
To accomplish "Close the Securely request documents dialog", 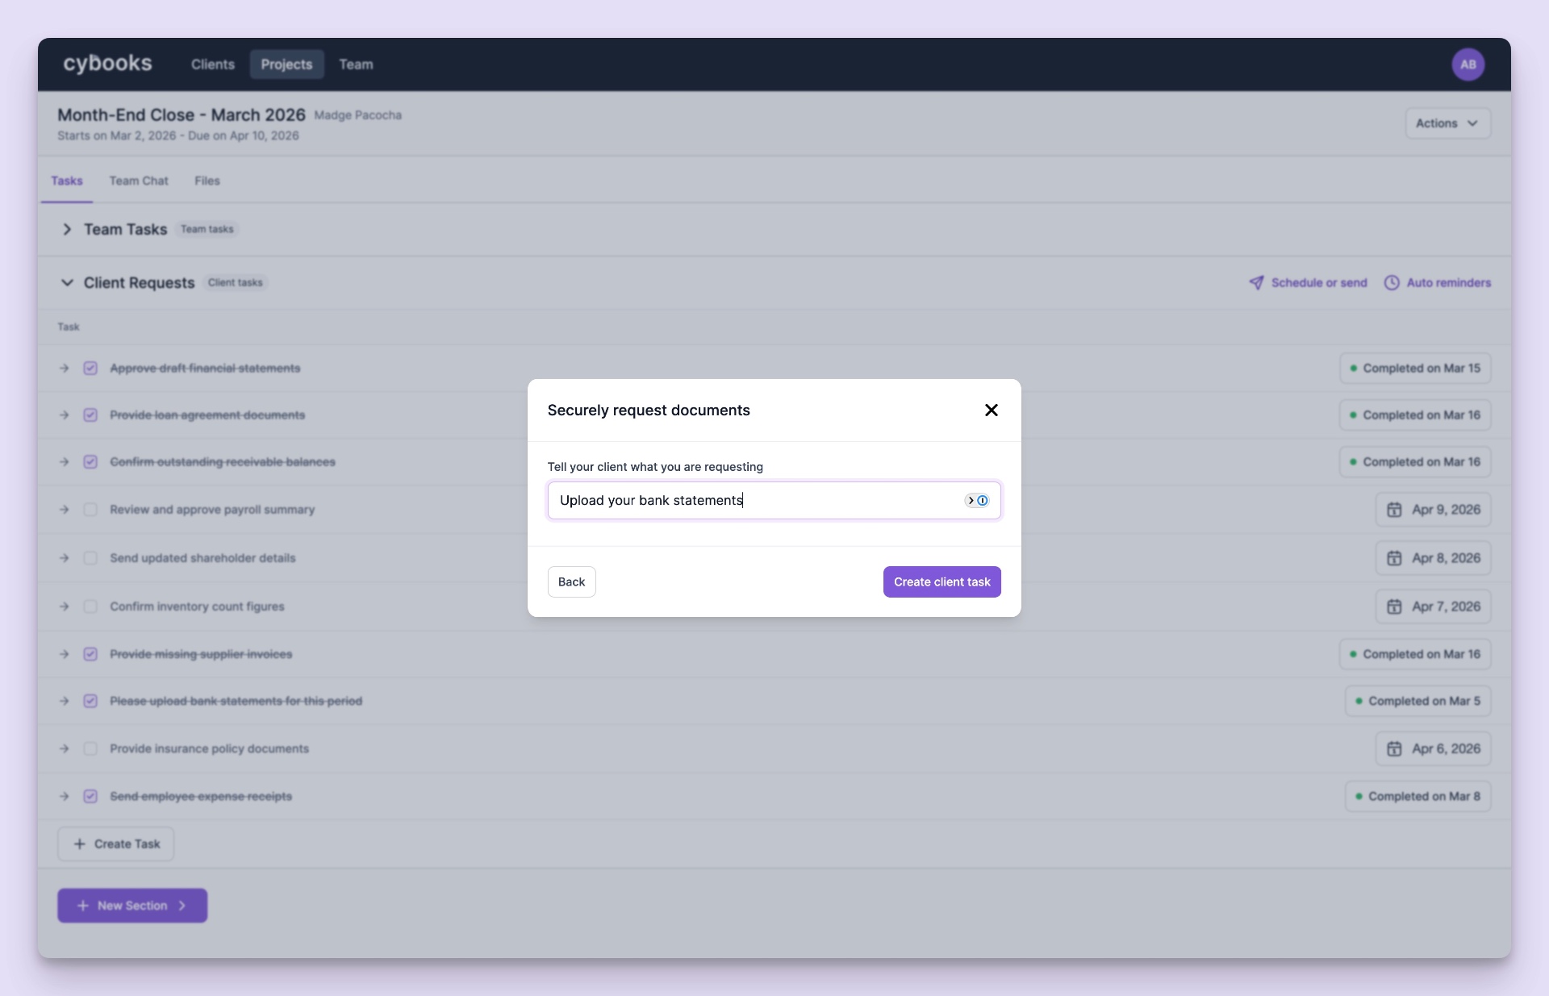I will tap(991, 410).
